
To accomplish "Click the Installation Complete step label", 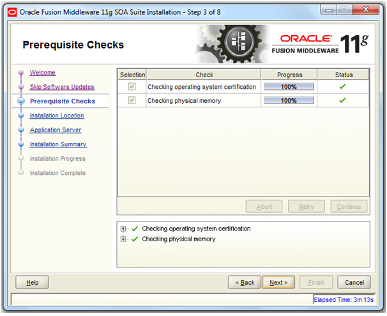I will tap(57, 173).
